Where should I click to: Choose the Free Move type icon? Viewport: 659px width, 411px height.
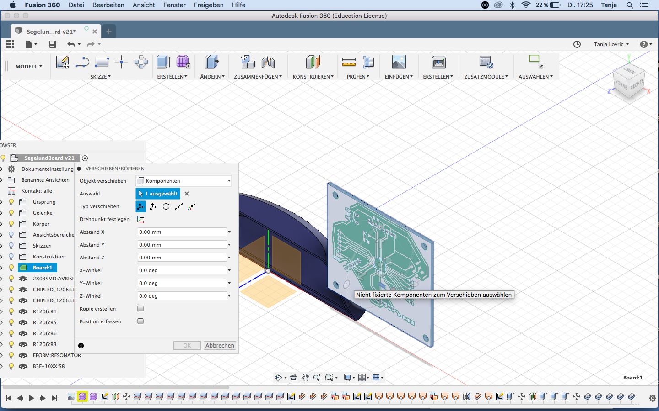point(140,206)
